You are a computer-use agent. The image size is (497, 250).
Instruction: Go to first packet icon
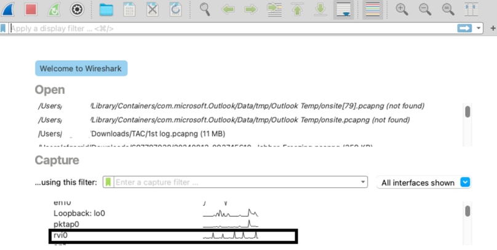[297, 9]
